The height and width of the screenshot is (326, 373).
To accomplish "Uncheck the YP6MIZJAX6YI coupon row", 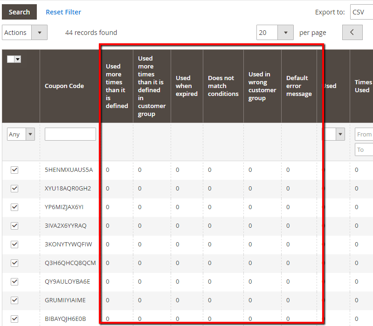I will [14, 207].
